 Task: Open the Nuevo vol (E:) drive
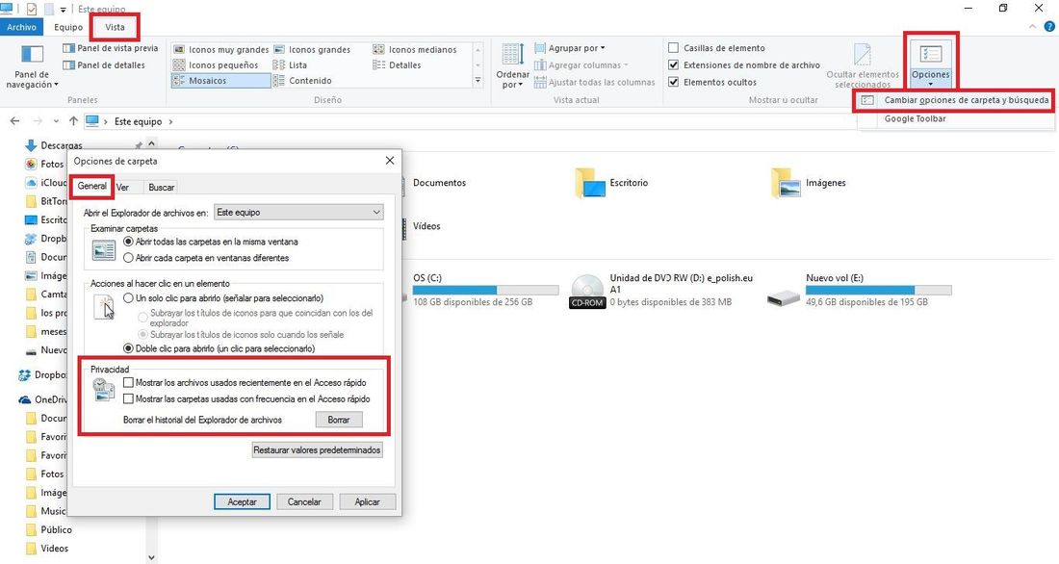[860, 291]
